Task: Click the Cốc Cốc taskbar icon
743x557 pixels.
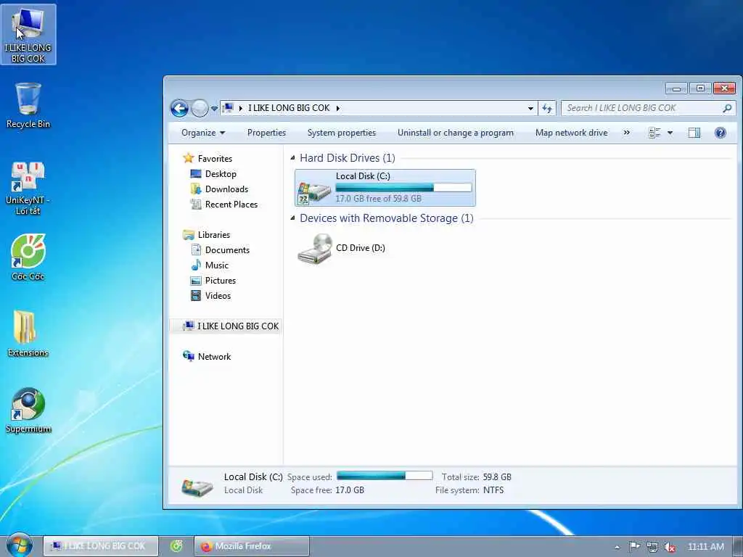Action: (x=176, y=546)
